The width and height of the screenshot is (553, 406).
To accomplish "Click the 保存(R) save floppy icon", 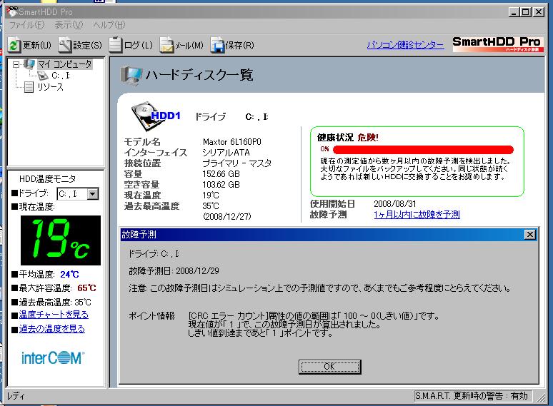I will click(x=218, y=45).
